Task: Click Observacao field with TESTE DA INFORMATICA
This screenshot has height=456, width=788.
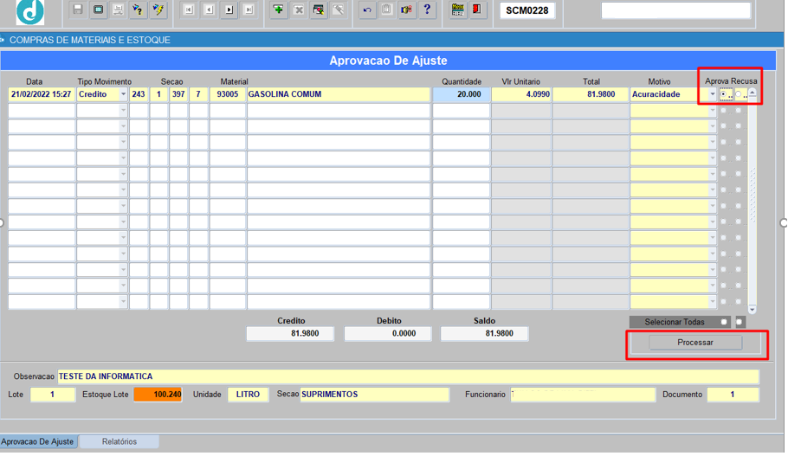Action: tap(408, 376)
